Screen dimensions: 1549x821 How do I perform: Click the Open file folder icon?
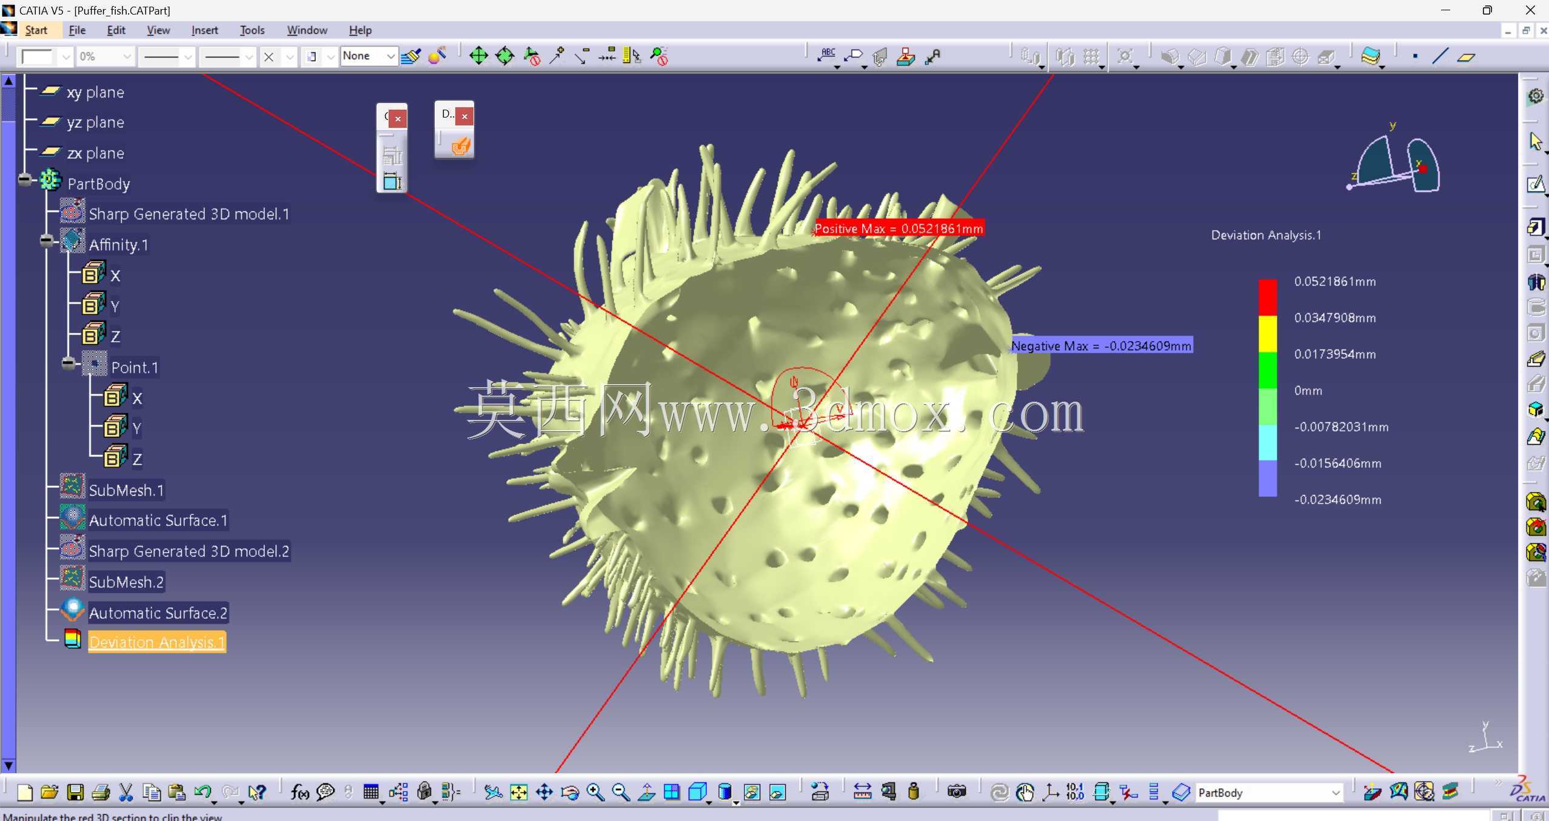[50, 792]
